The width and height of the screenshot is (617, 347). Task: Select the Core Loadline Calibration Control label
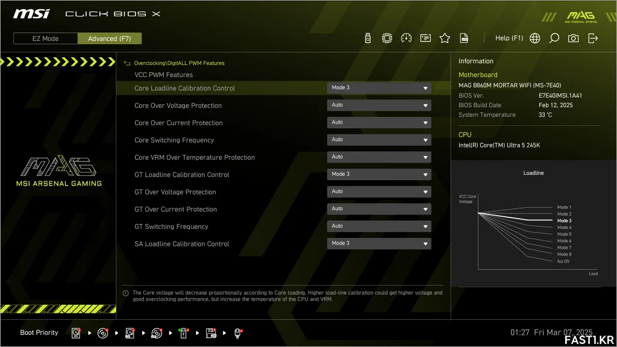[184, 88]
